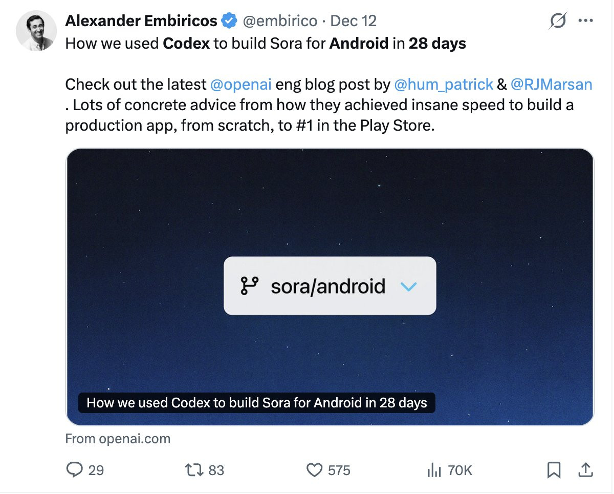The width and height of the screenshot is (614, 494).
Task: Bookmark this tweet
Action: click(x=554, y=469)
